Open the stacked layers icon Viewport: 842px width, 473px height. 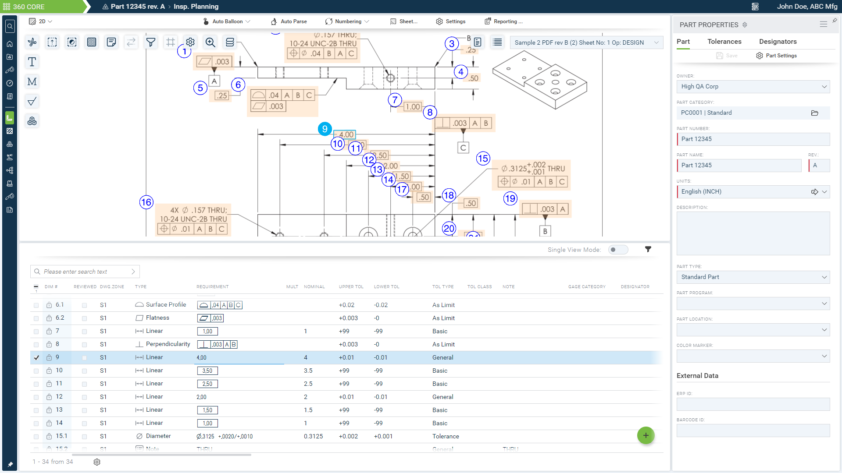(230, 42)
